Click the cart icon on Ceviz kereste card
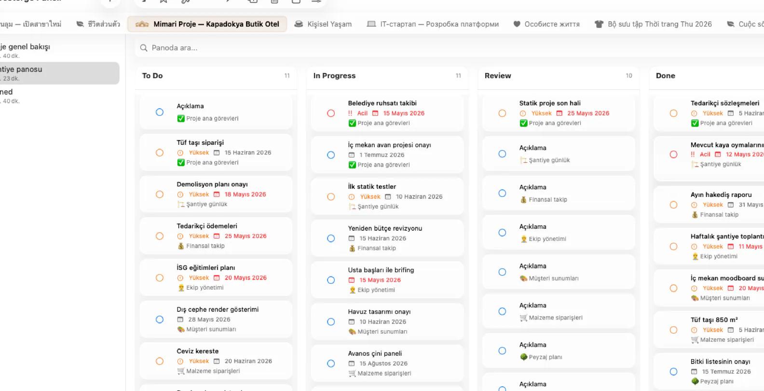This screenshot has height=391, width=764. tap(181, 371)
